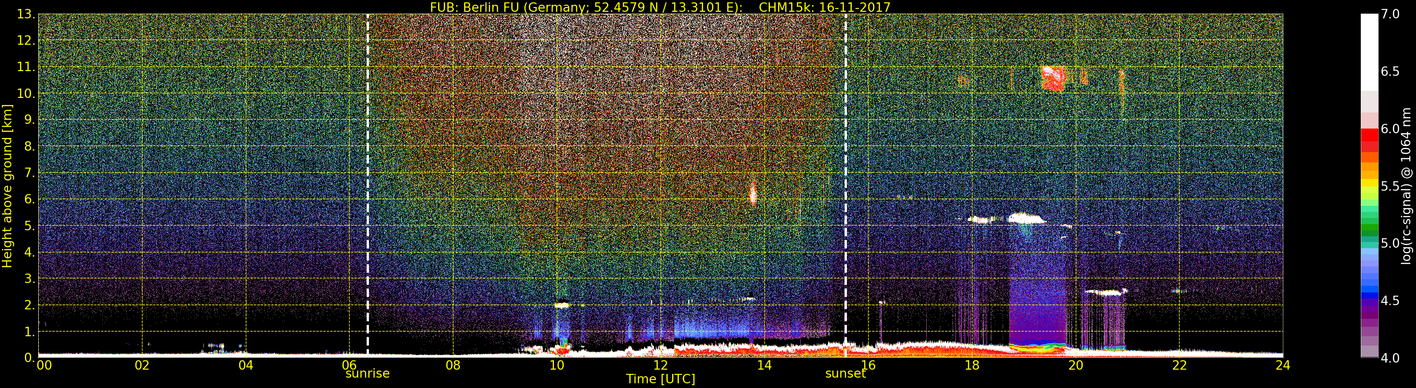Click the time axis tick '20'
The width and height of the screenshot is (1416, 388).
(1075, 365)
